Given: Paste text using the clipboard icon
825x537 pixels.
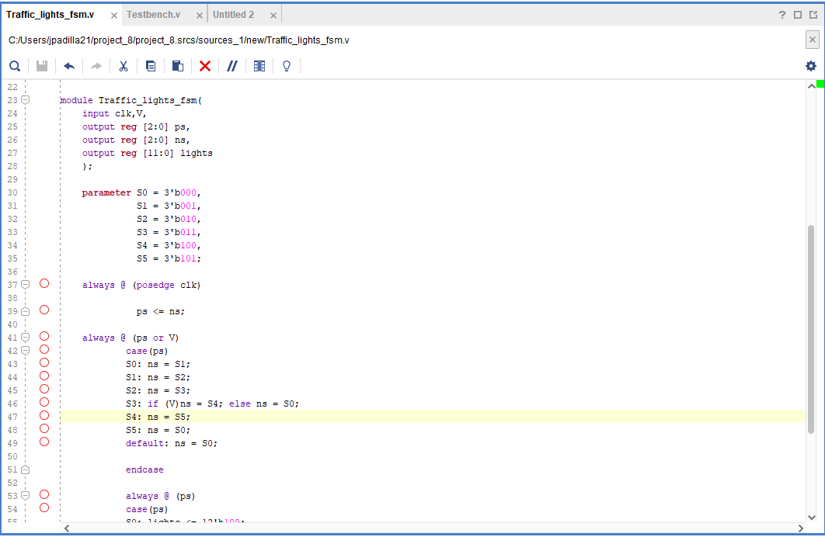Looking at the screenshot, I should click(177, 66).
